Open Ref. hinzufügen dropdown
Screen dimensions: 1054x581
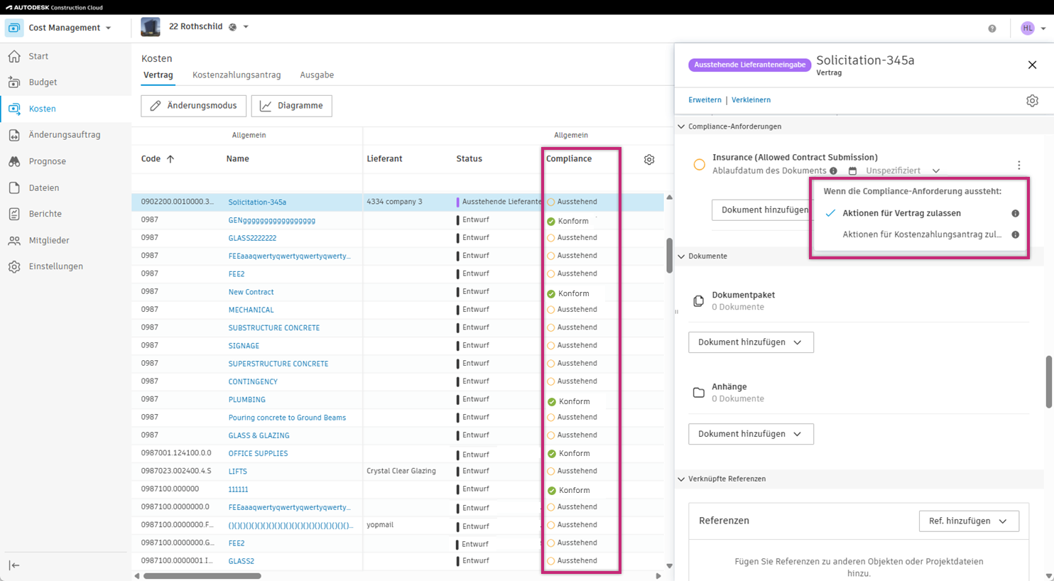(969, 521)
